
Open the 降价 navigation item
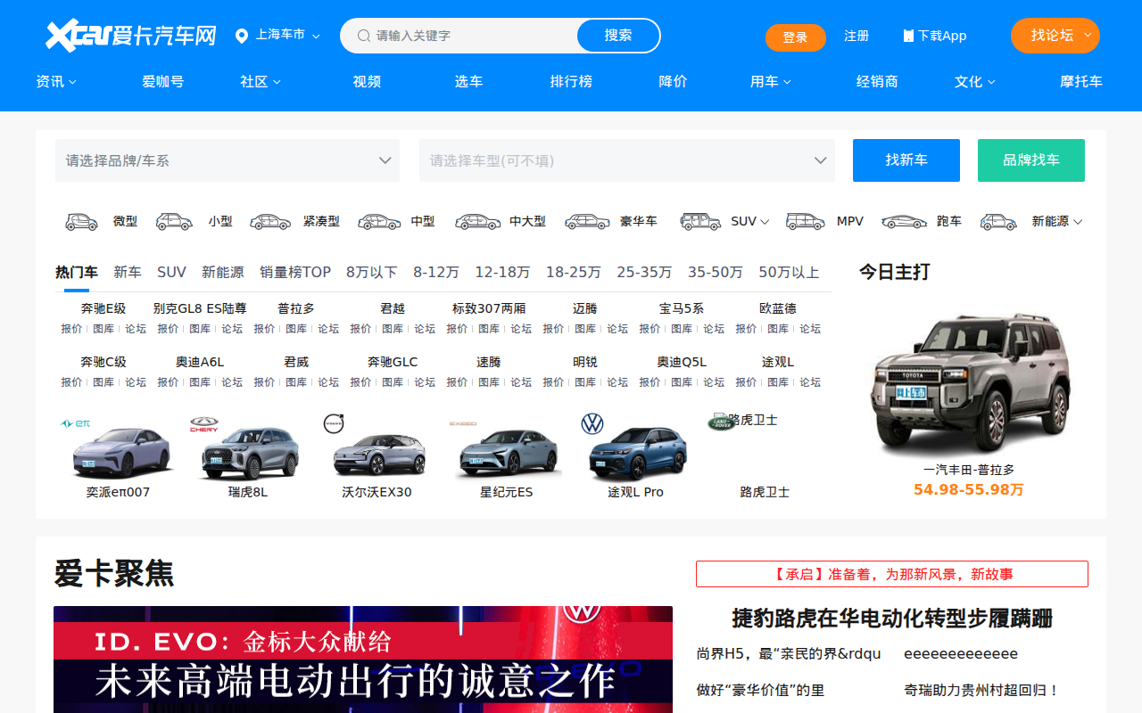[673, 81]
